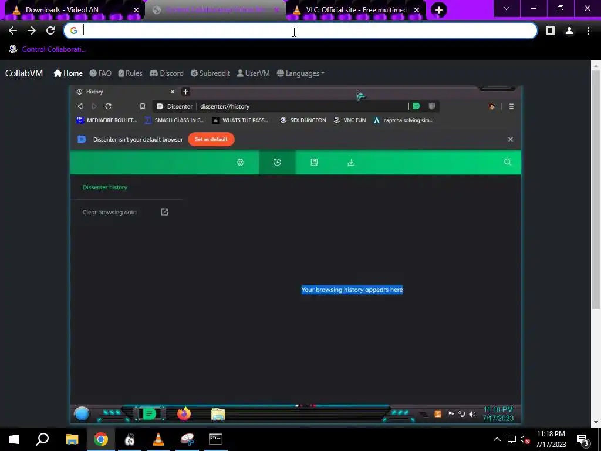Image resolution: width=601 pixels, height=451 pixels.
Task: Open Chrome side panel icon
Action: [x=551, y=31]
